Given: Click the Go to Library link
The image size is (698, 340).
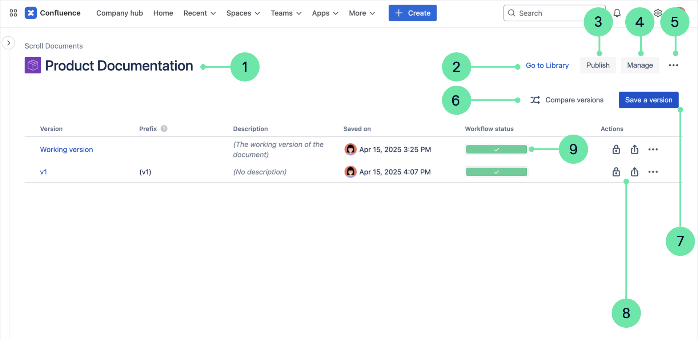Looking at the screenshot, I should point(547,65).
